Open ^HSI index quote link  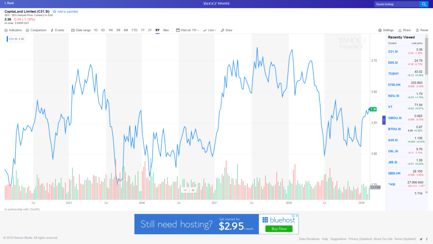pyautogui.click(x=391, y=184)
